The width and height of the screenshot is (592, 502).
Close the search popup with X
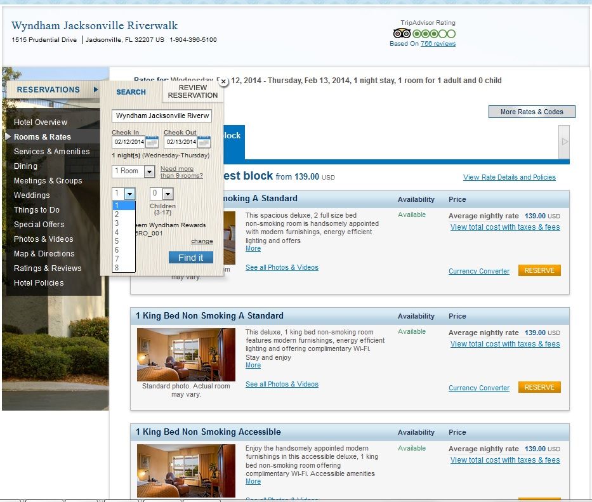[x=223, y=81]
